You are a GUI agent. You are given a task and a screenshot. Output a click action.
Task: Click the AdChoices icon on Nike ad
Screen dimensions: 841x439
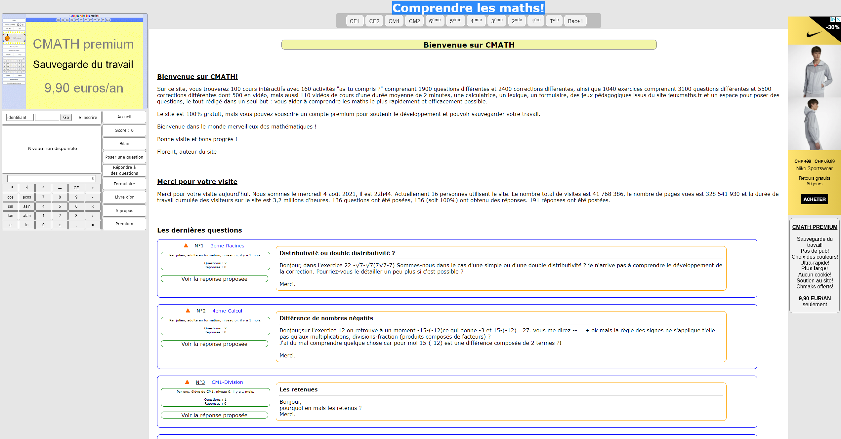833,19
